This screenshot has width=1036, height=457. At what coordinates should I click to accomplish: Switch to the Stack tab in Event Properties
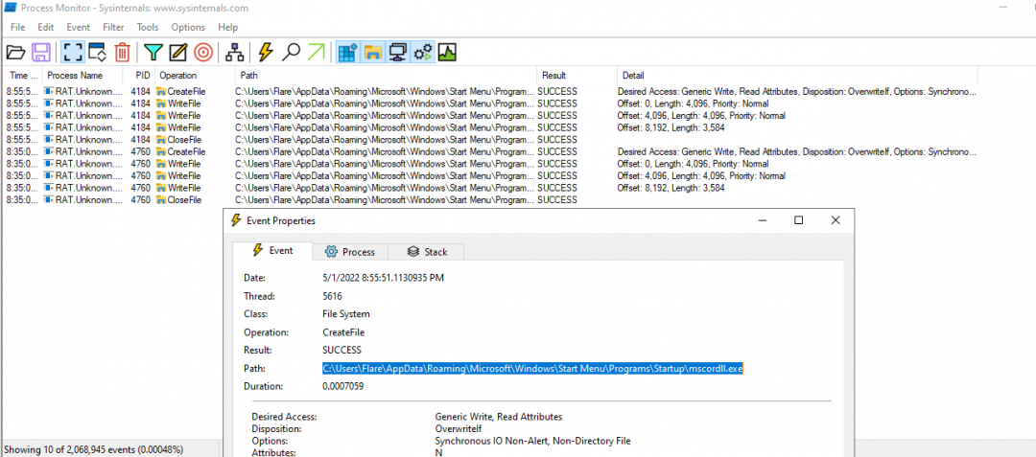(427, 252)
